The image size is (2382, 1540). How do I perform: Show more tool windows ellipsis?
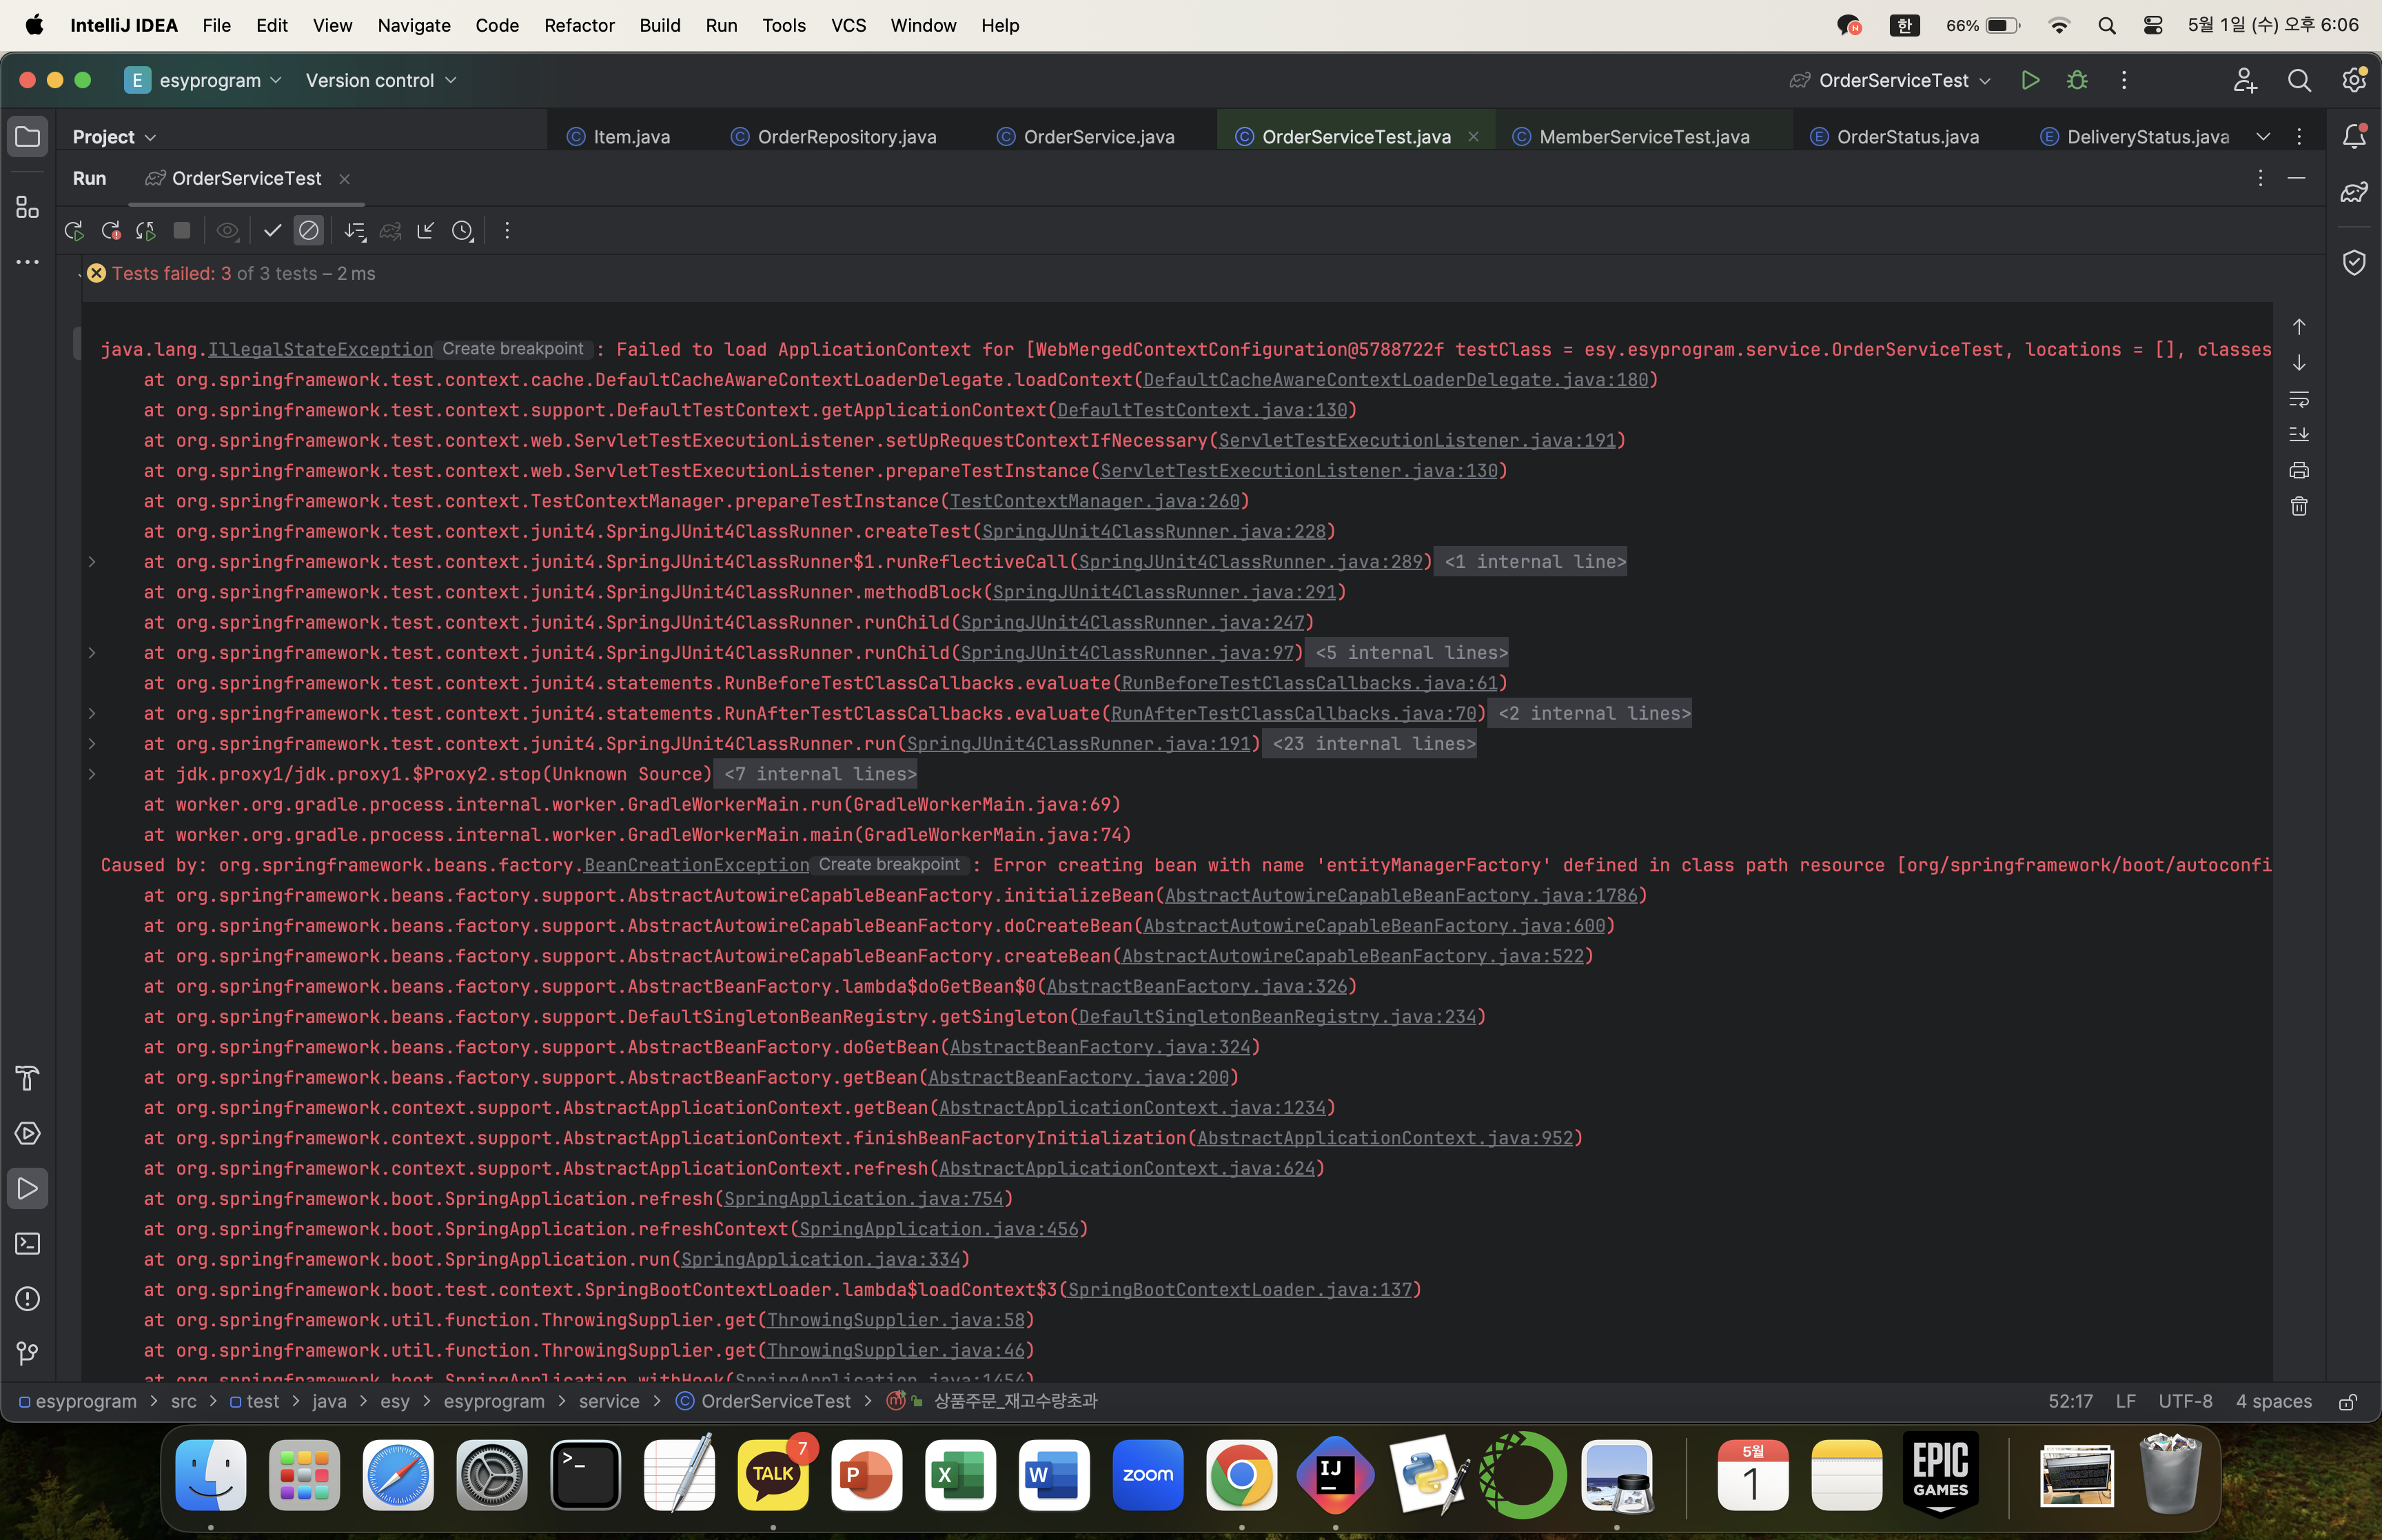coord(28,262)
